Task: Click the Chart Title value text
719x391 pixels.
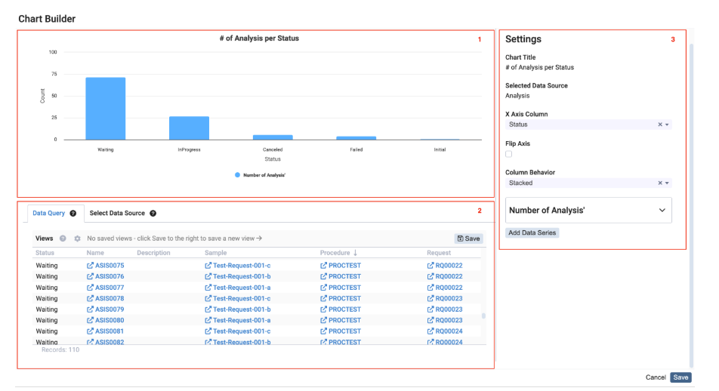Action: coord(540,67)
